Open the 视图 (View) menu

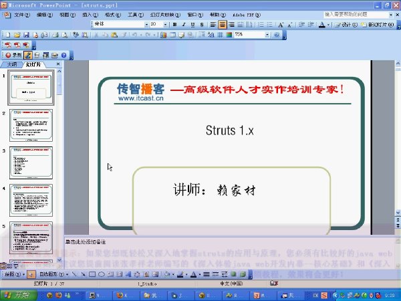tap(68, 15)
